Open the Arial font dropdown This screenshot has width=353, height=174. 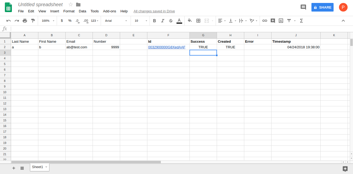(116, 21)
